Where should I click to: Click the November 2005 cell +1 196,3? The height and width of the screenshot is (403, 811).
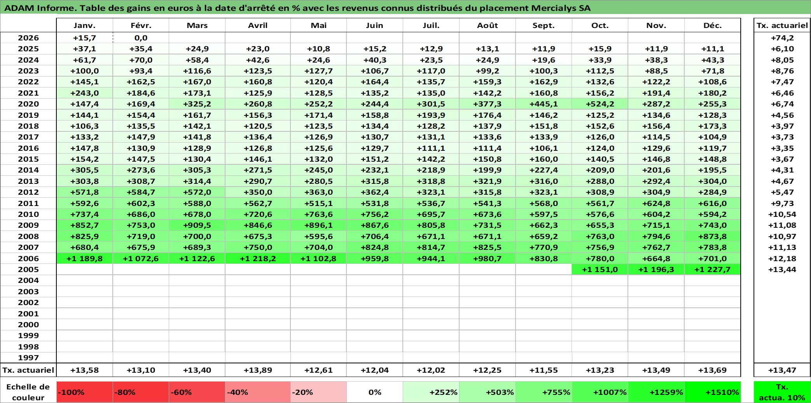tap(656, 269)
